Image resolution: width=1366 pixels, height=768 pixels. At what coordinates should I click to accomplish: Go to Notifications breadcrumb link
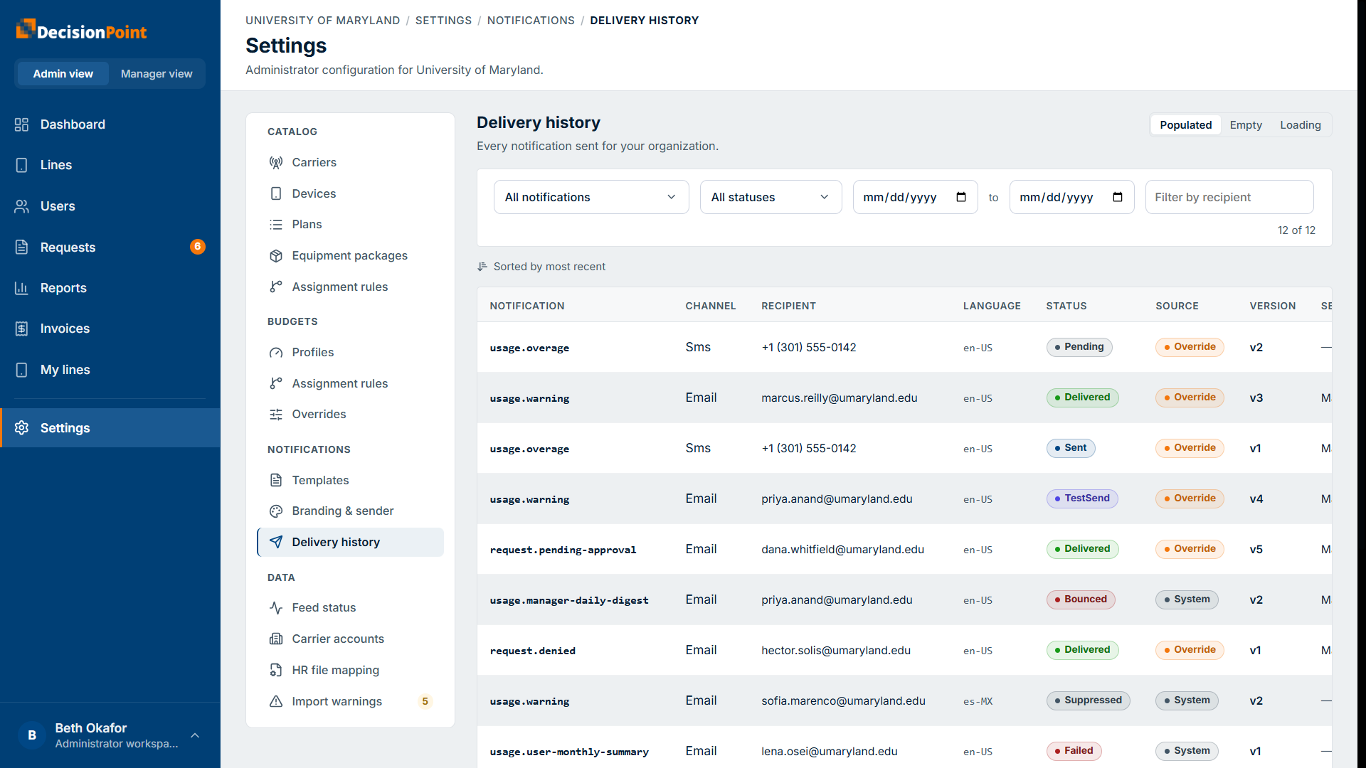(531, 21)
